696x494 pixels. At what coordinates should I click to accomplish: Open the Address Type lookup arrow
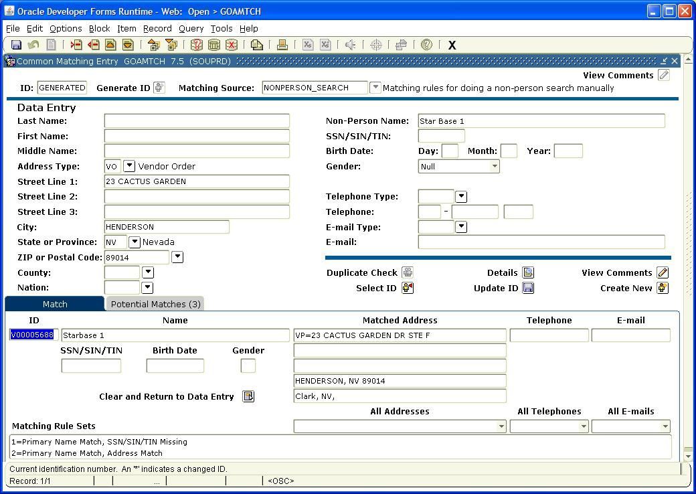click(128, 166)
